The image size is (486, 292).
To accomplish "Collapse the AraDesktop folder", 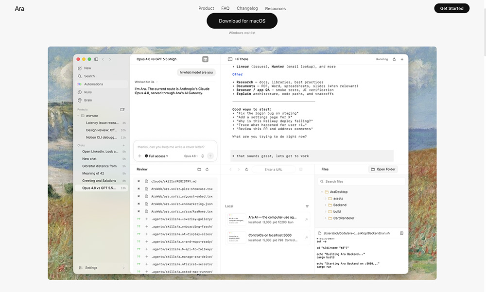I will point(322,192).
